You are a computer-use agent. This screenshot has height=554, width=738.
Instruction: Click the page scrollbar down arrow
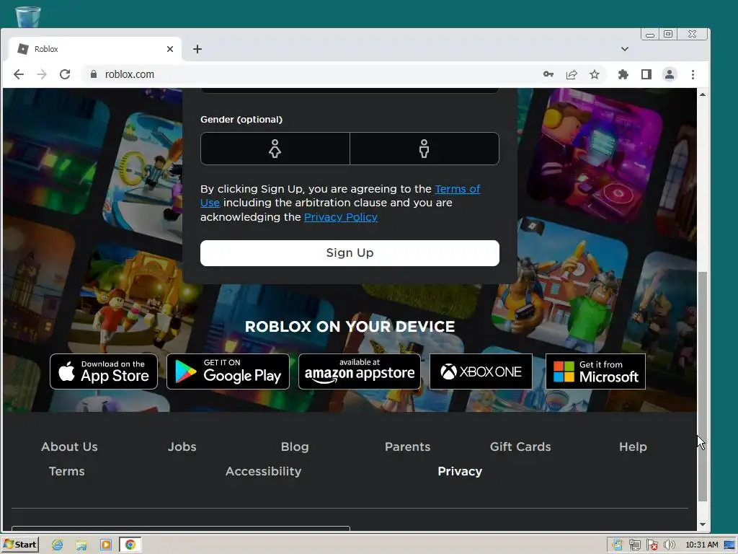coord(703,524)
